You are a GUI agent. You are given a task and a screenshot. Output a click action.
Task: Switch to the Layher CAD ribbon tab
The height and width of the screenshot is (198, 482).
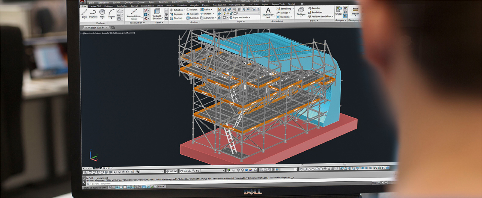point(95,6)
